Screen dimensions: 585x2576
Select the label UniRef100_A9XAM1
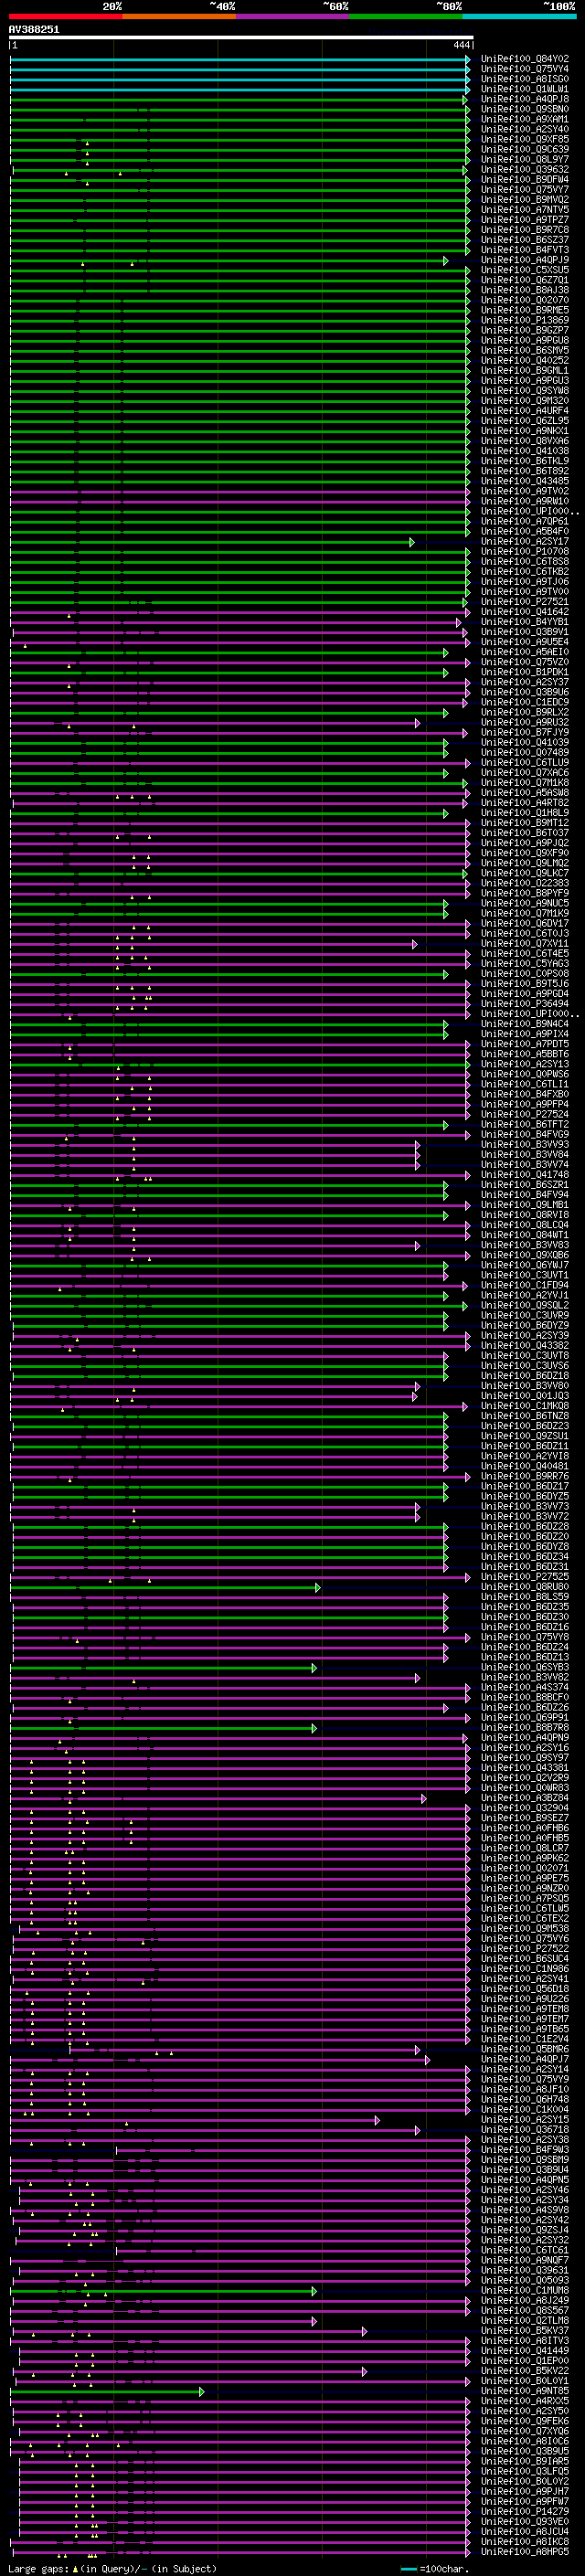pos(525,119)
